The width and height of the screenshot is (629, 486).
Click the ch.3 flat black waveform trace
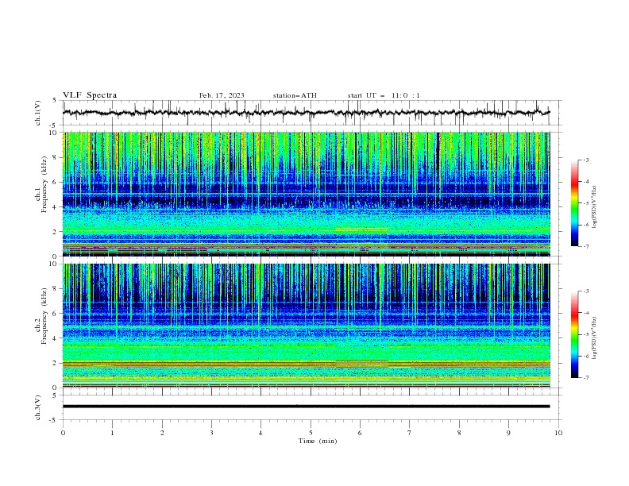coord(306,407)
